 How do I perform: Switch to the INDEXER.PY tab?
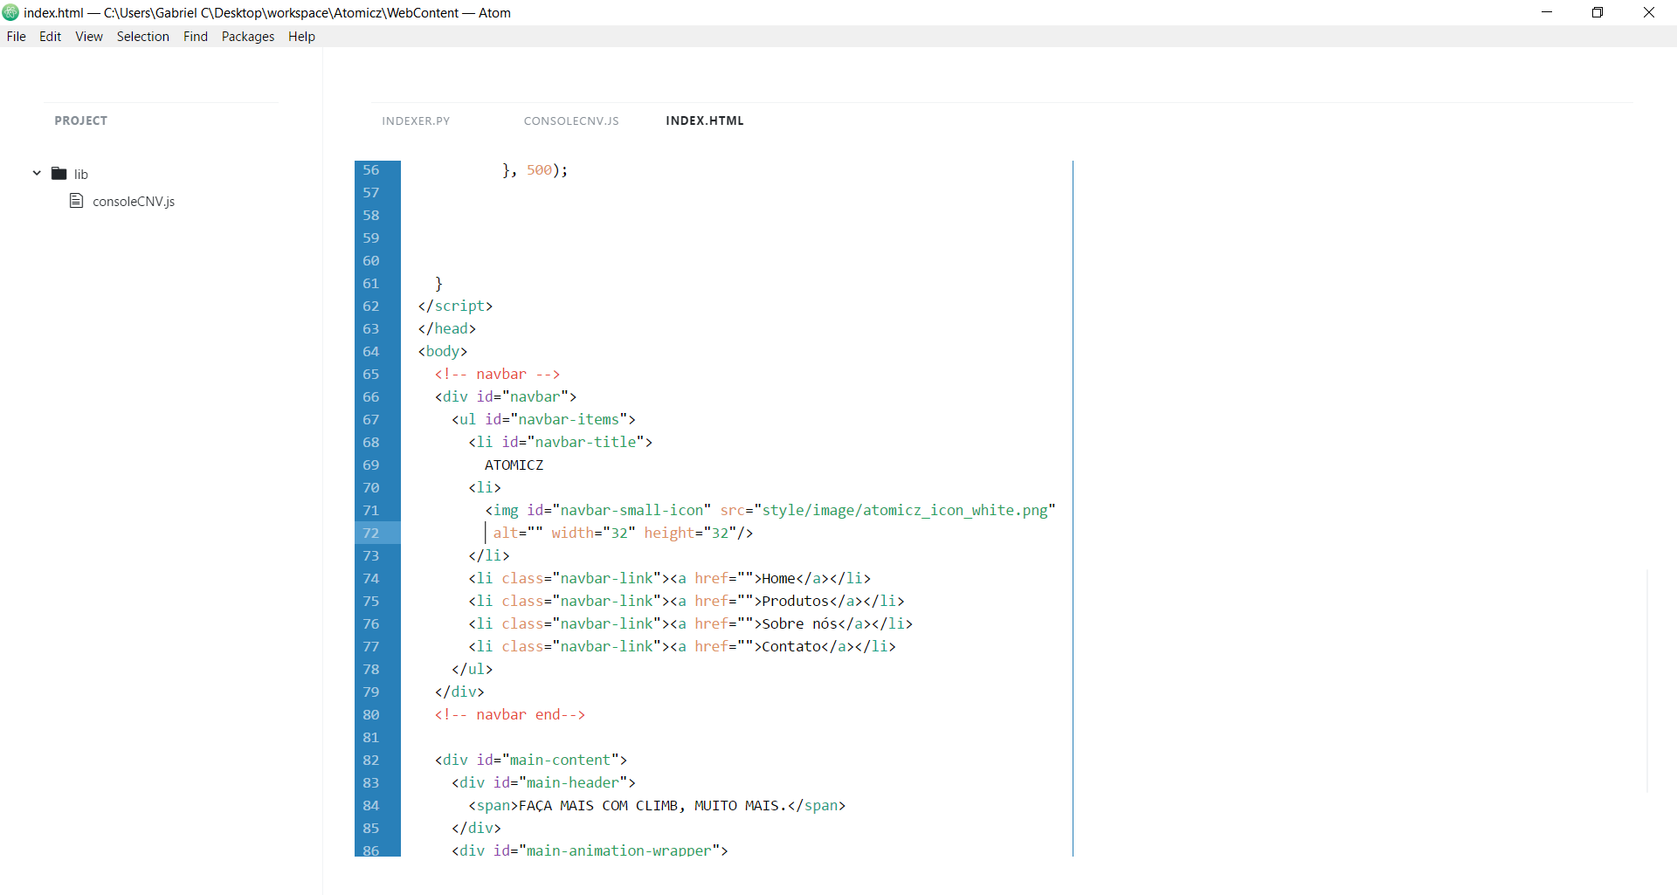pyautogui.click(x=416, y=121)
